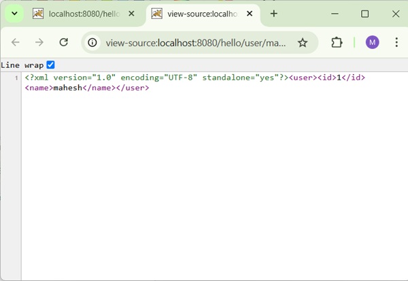Image resolution: width=408 pixels, height=281 pixels.
Task: Click the Tomcat favicon on view-source tab
Action: [x=156, y=14]
